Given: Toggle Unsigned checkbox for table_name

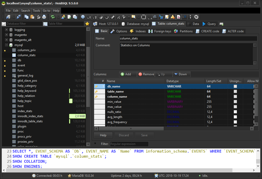Looking at the screenshot, I should (235, 92).
